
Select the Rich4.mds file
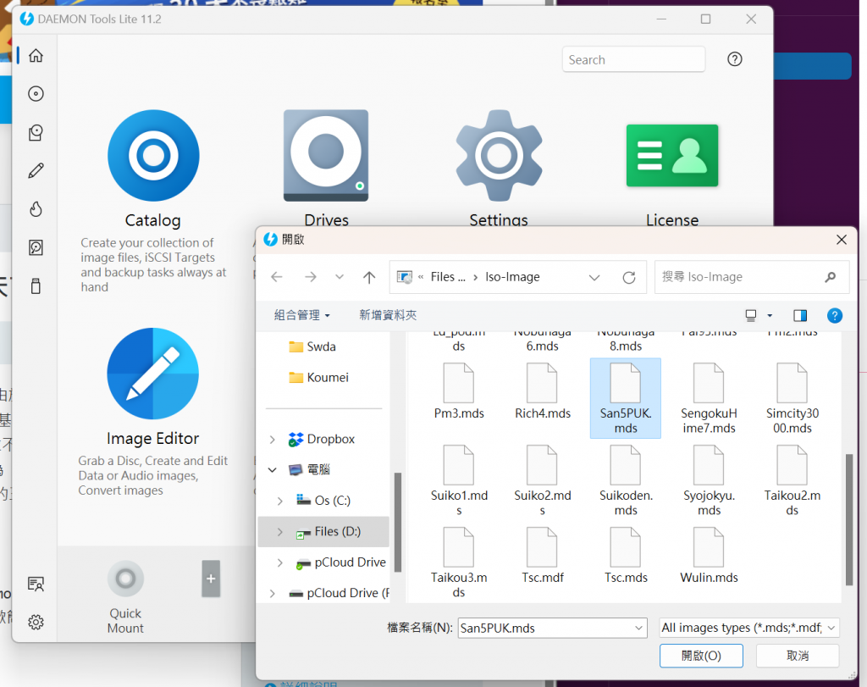[x=543, y=391]
